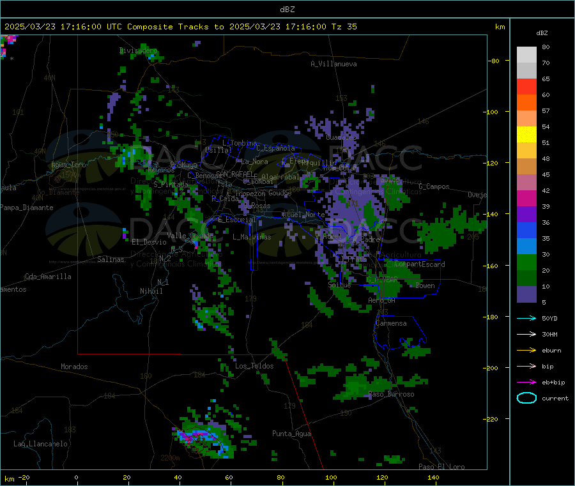This screenshot has width=575, height=486.
Task: Select the 60 dBZ red color swatch
Action: click(x=526, y=86)
